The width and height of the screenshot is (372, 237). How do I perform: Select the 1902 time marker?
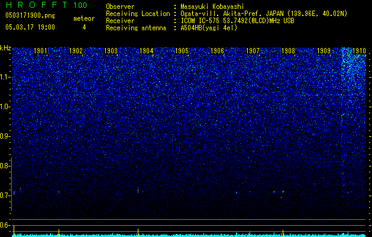pos(76,50)
